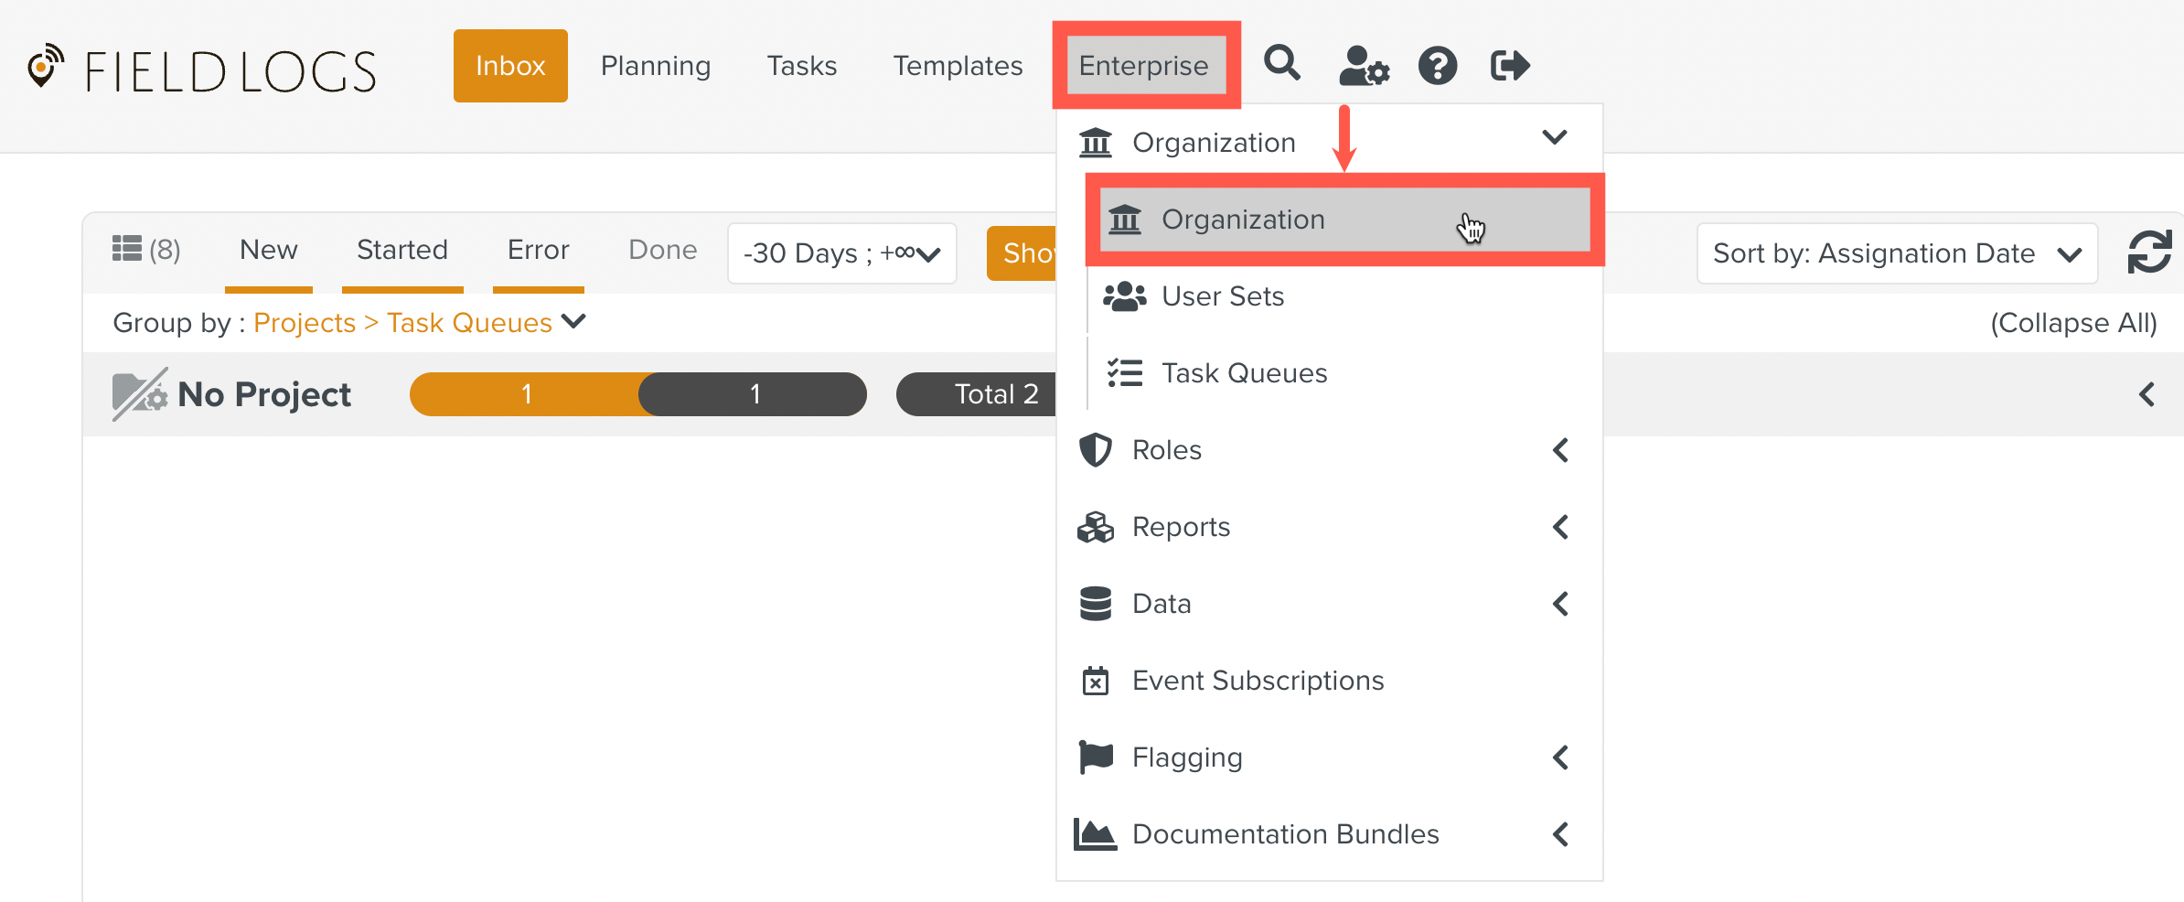Open Event Subscriptions menu entry
Image resolution: width=2184 pixels, height=902 pixels.
(x=1258, y=681)
